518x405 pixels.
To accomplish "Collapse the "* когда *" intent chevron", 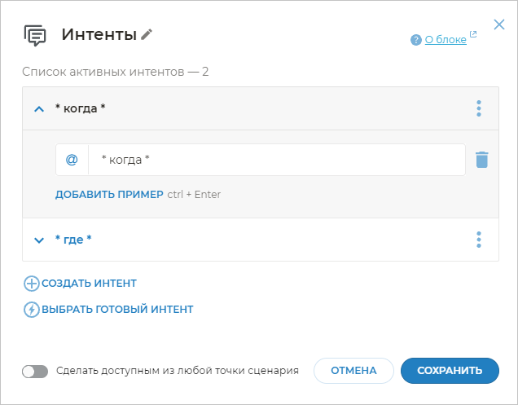I will click(x=38, y=108).
